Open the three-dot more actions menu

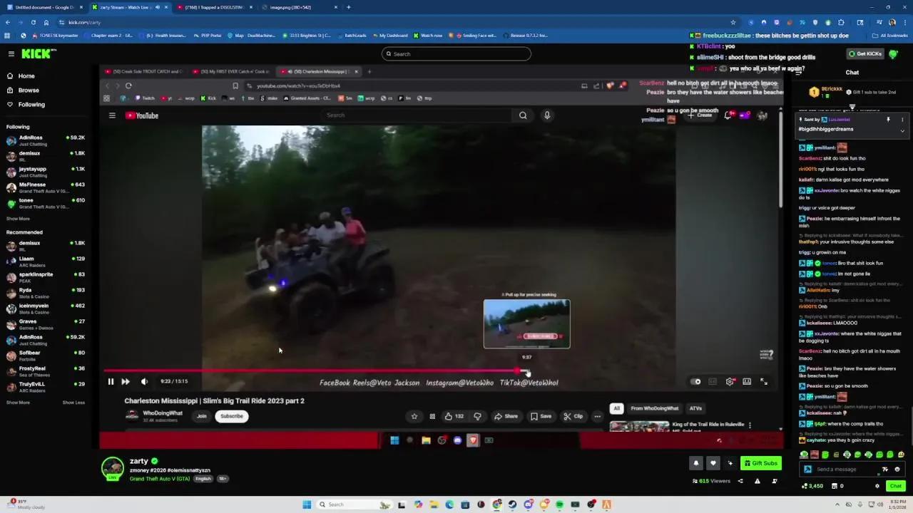pyautogui.click(x=597, y=416)
